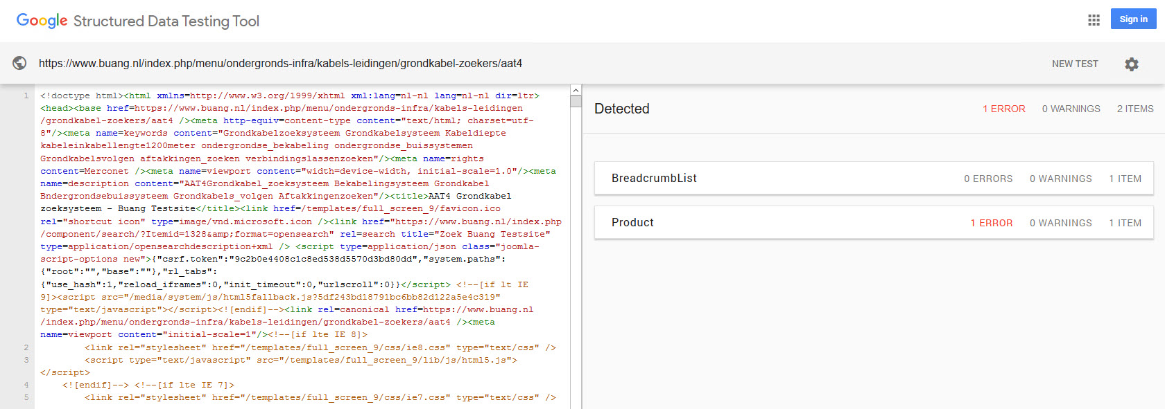The width and height of the screenshot is (1165, 409).
Task: Click the tested buang.nl URL text
Action: (280, 64)
